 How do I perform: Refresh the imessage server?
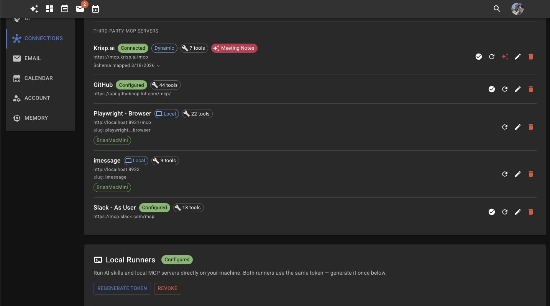(x=505, y=174)
